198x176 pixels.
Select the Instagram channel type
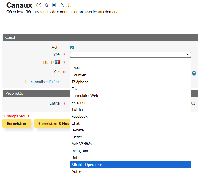pyautogui.click(x=80, y=151)
